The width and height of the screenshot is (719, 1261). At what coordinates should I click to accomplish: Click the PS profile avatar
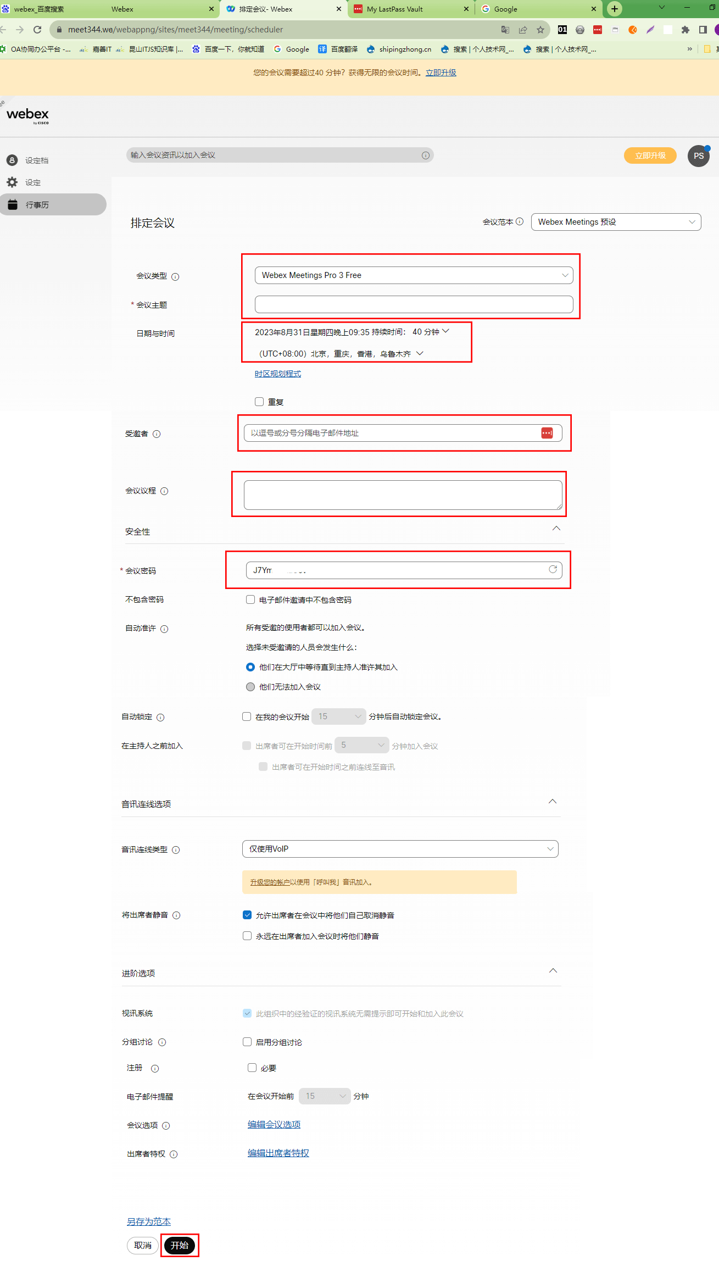(x=699, y=156)
